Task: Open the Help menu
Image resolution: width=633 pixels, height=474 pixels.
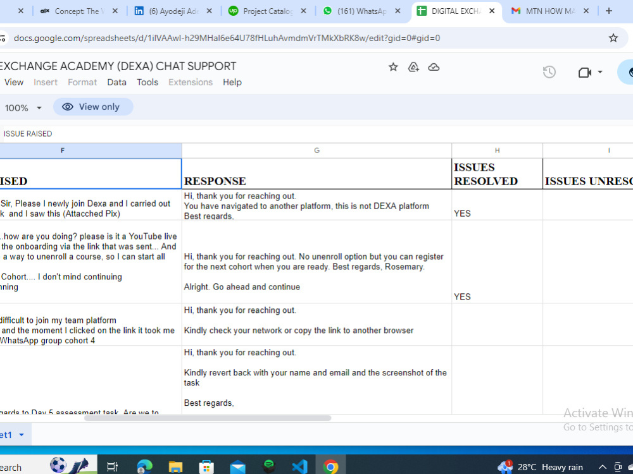Action: [x=232, y=82]
